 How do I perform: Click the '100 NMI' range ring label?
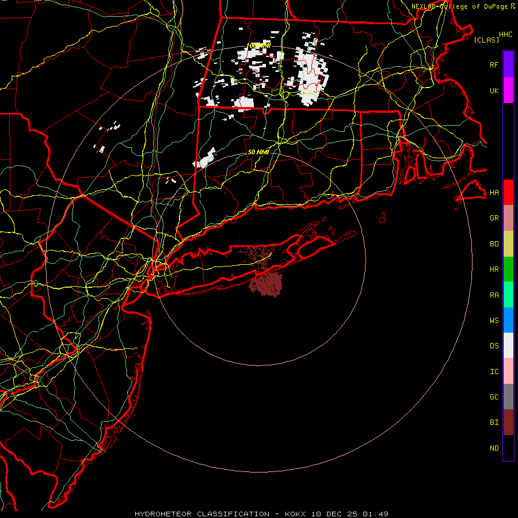click(258, 45)
